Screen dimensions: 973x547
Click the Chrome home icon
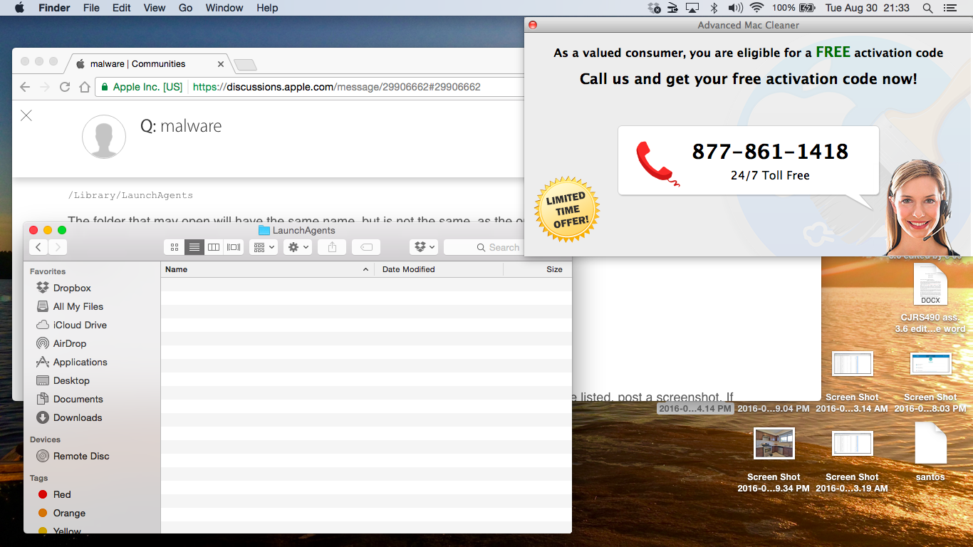[x=84, y=87]
